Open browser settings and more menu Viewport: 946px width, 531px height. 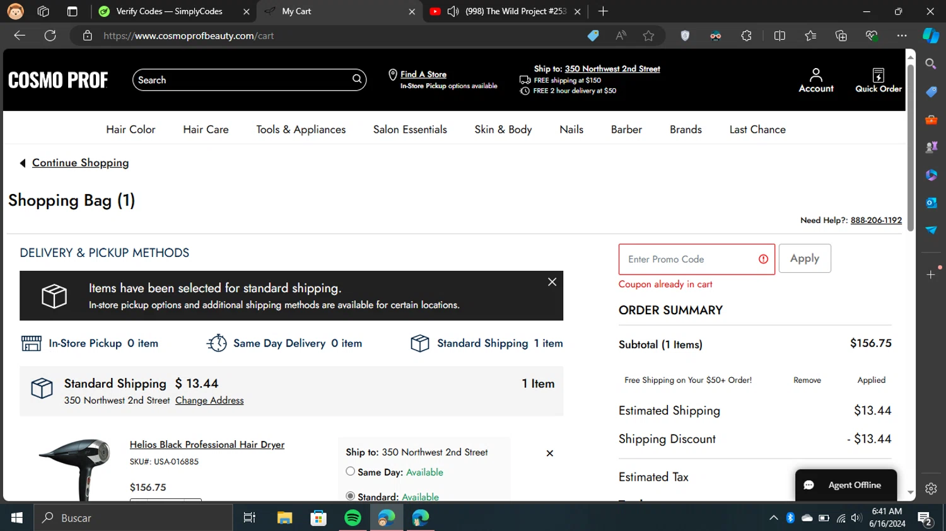(x=902, y=36)
